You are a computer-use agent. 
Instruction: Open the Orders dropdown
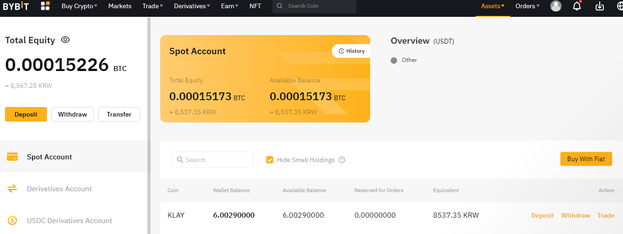(528, 6)
